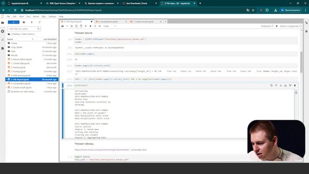Insert cell above from cell toolbar

pos(285,86)
